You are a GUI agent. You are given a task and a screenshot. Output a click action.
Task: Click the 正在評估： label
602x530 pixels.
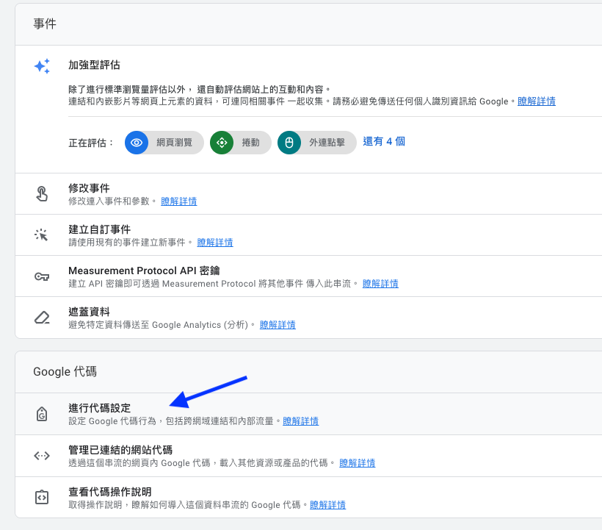coord(91,143)
